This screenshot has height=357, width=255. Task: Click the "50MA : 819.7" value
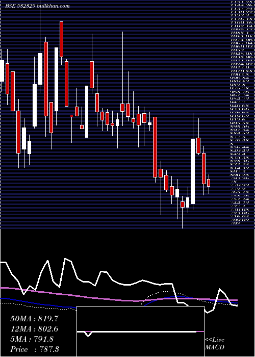point(34,319)
